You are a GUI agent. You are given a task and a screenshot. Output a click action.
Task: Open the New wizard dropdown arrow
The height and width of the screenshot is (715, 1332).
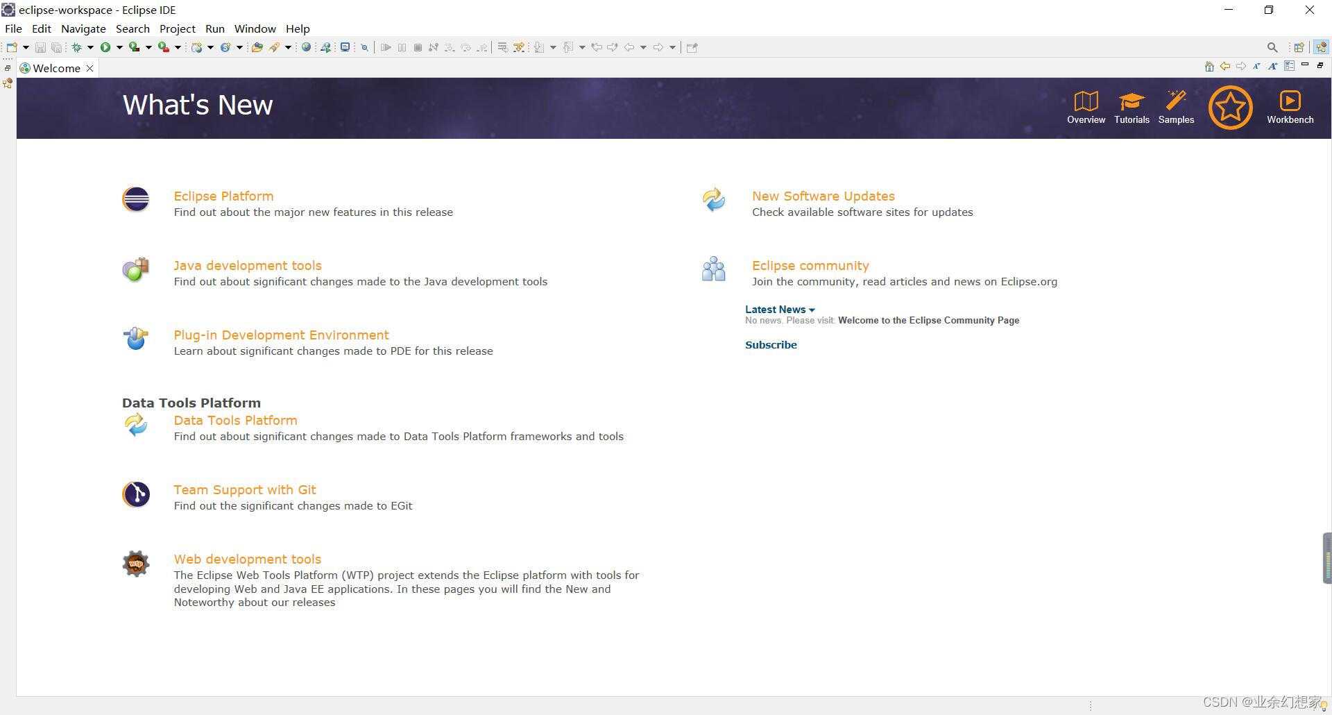(26, 47)
